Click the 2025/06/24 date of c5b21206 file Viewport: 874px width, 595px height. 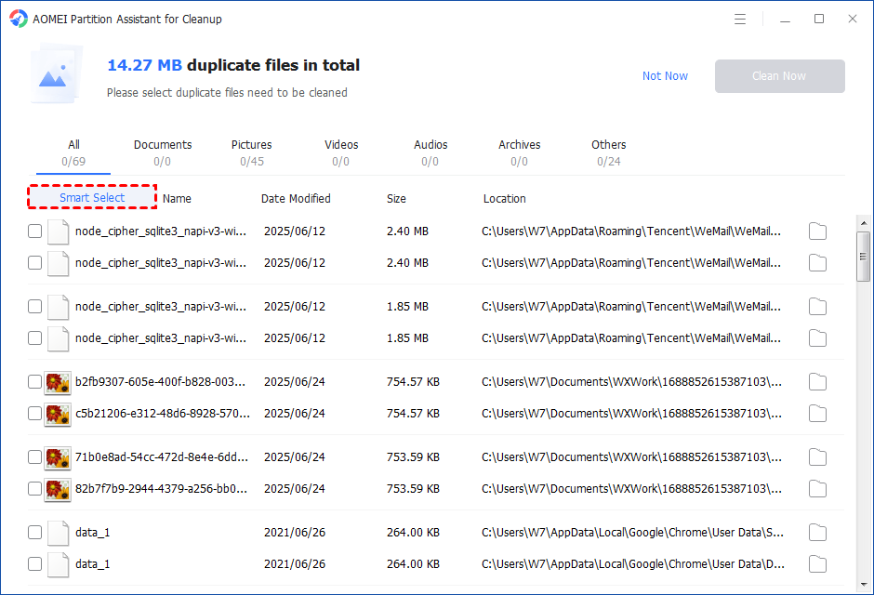pos(295,414)
